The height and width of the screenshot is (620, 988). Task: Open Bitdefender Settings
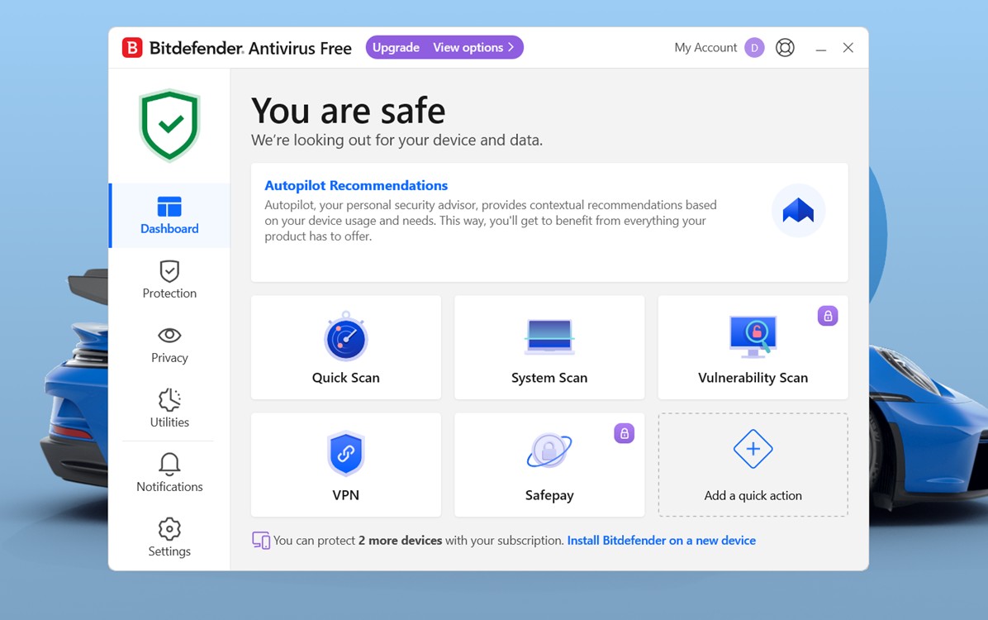(169, 538)
